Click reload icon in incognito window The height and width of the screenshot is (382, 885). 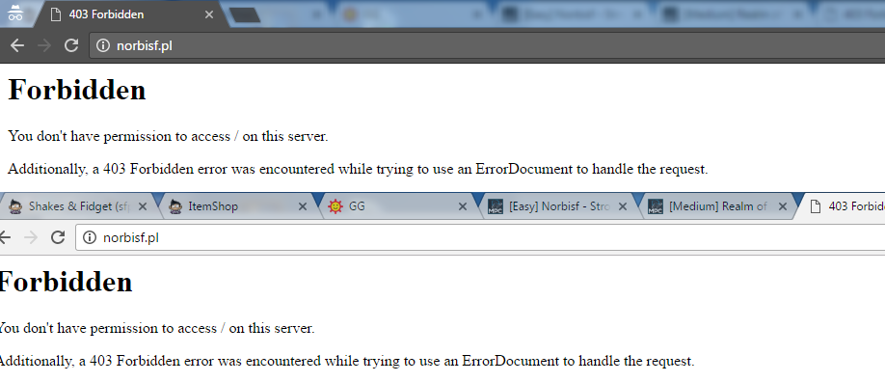tap(70, 45)
